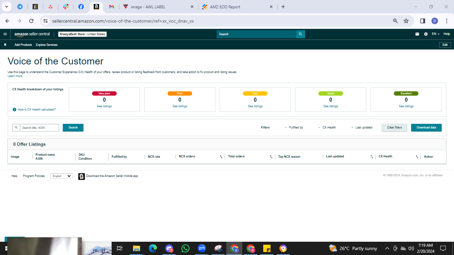The width and height of the screenshot is (454, 255).
Task: Expand the EN language dropdown
Action: point(435,34)
